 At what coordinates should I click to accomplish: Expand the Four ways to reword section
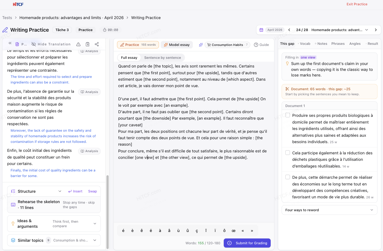point(329,210)
